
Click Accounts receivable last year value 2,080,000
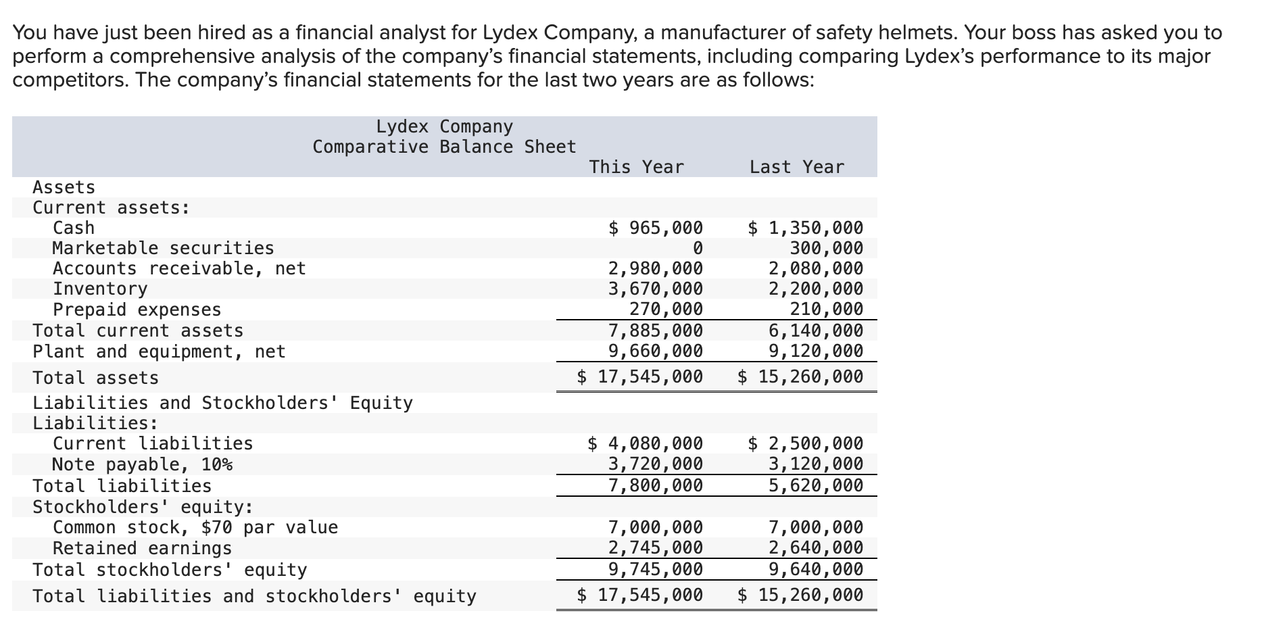point(816,268)
